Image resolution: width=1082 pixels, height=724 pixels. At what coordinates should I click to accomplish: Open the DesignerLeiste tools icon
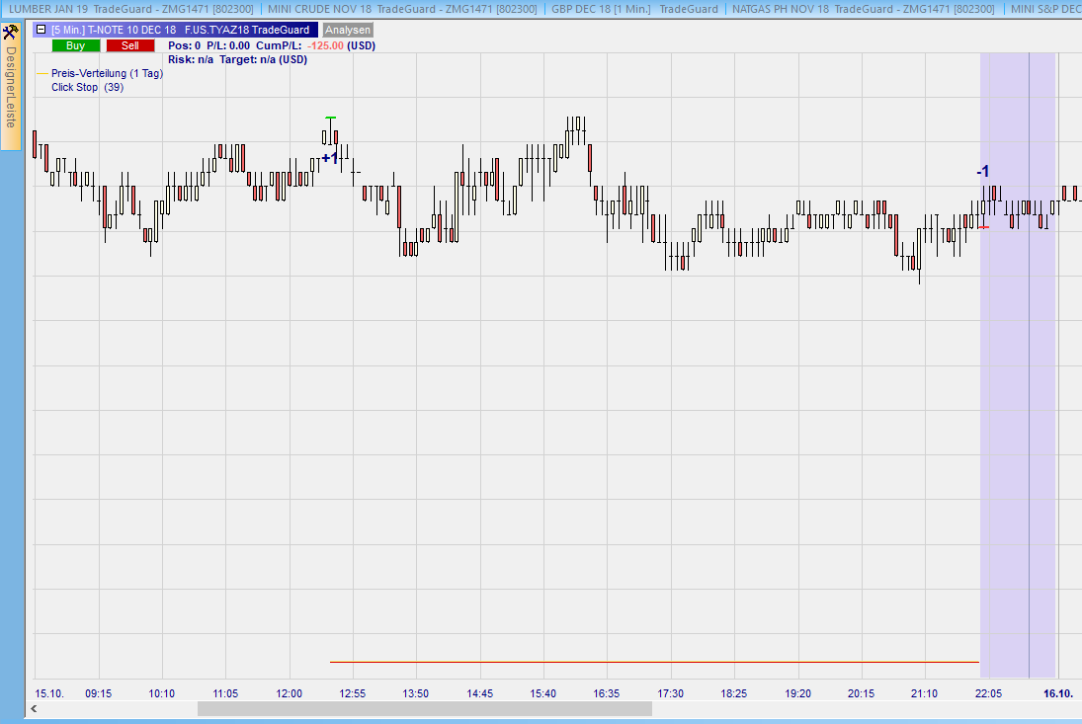pos(11,33)
